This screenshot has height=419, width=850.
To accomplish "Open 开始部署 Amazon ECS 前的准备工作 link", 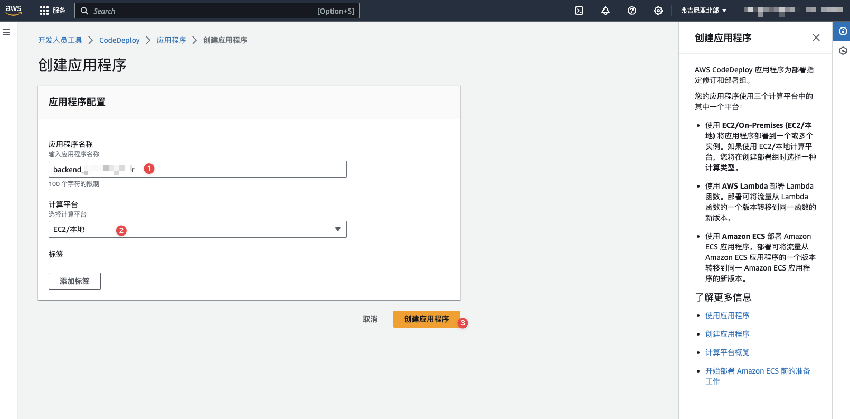I will (x=758, y=376).
